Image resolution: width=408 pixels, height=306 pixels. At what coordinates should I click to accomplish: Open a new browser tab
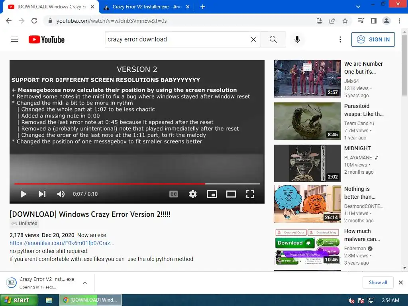[x=203, y=7]
